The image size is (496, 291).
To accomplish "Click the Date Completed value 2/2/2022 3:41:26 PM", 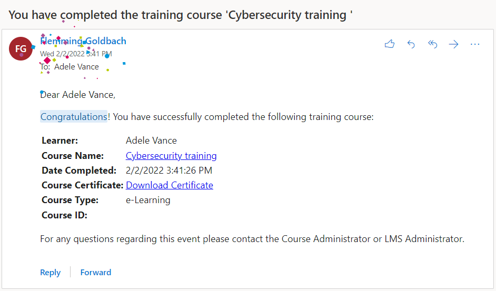I will tap(169, 170).
